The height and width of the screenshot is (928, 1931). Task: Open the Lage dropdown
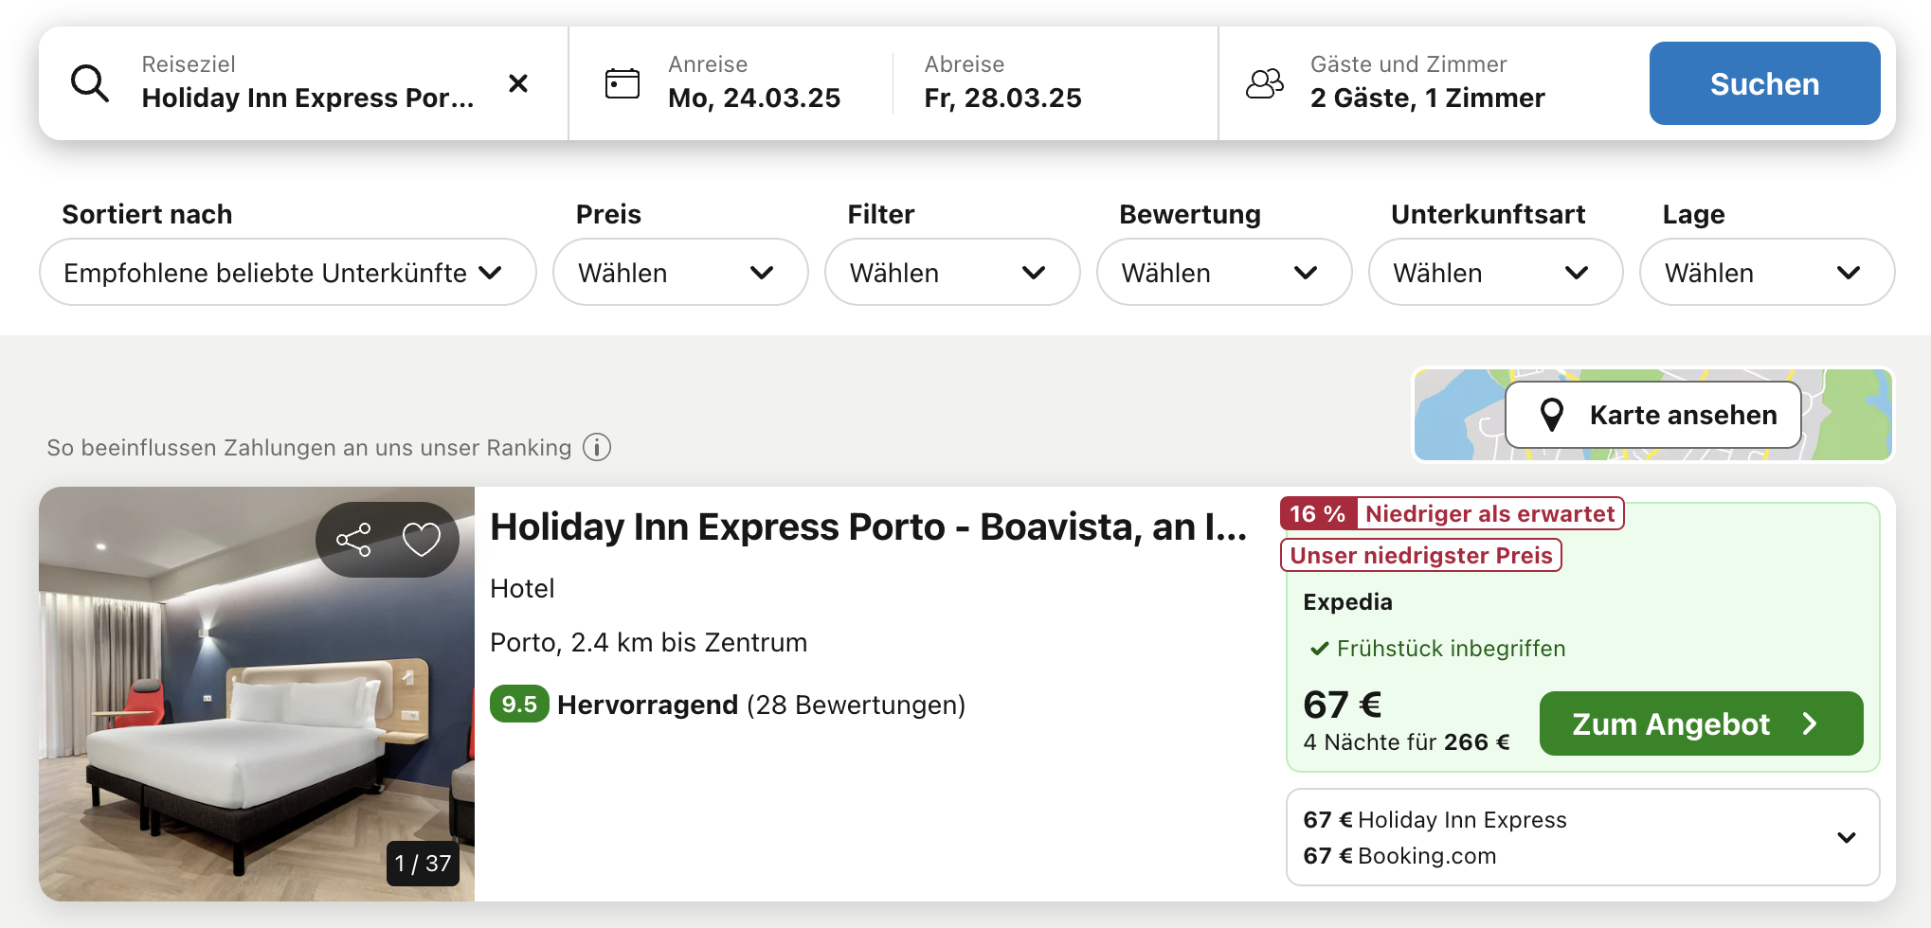point(1767,273)
